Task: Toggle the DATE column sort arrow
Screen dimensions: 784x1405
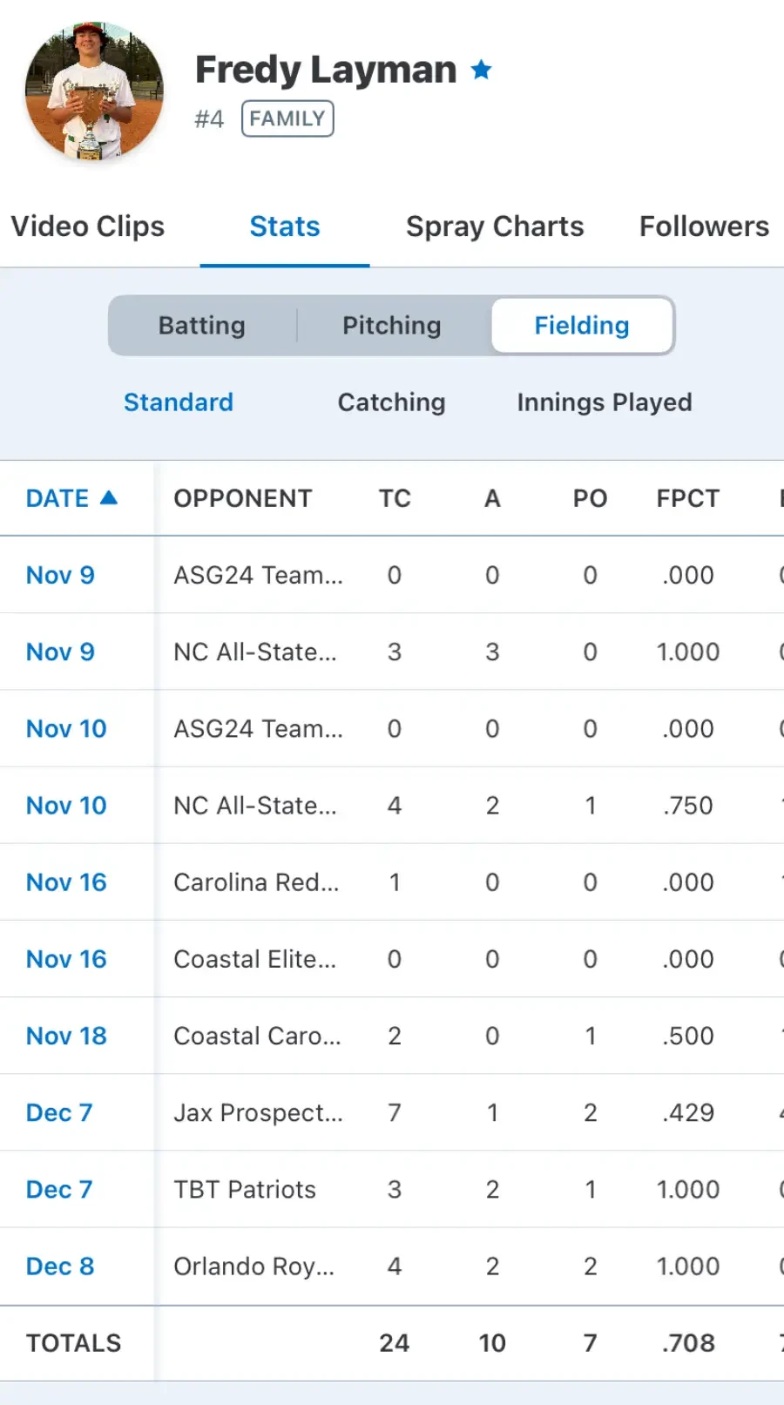Action: pyautogui.click(x=109, y=497)
